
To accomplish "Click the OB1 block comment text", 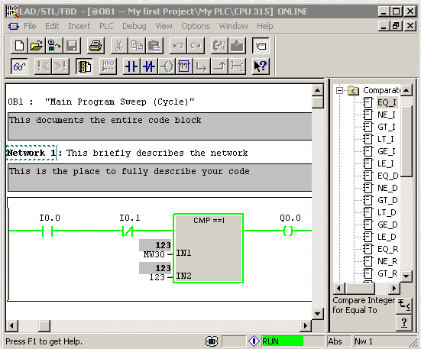I will click(x=105, y=120).
